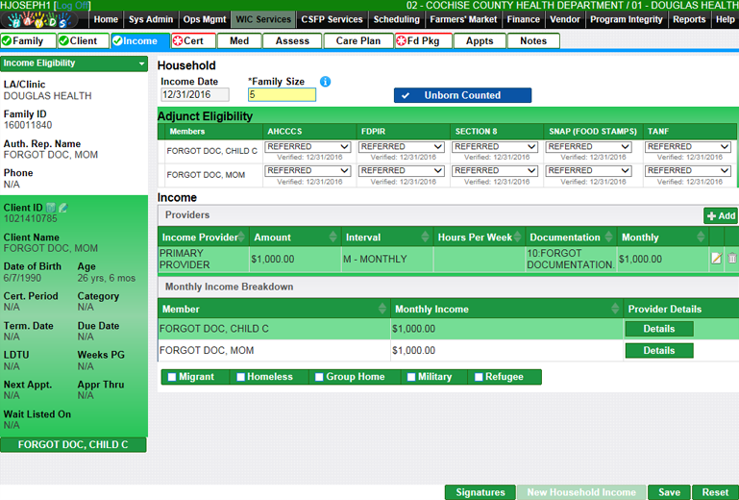Delete Primary Provider income with trash icon
This screenshot has width=739, height=500.
point(731,259)
